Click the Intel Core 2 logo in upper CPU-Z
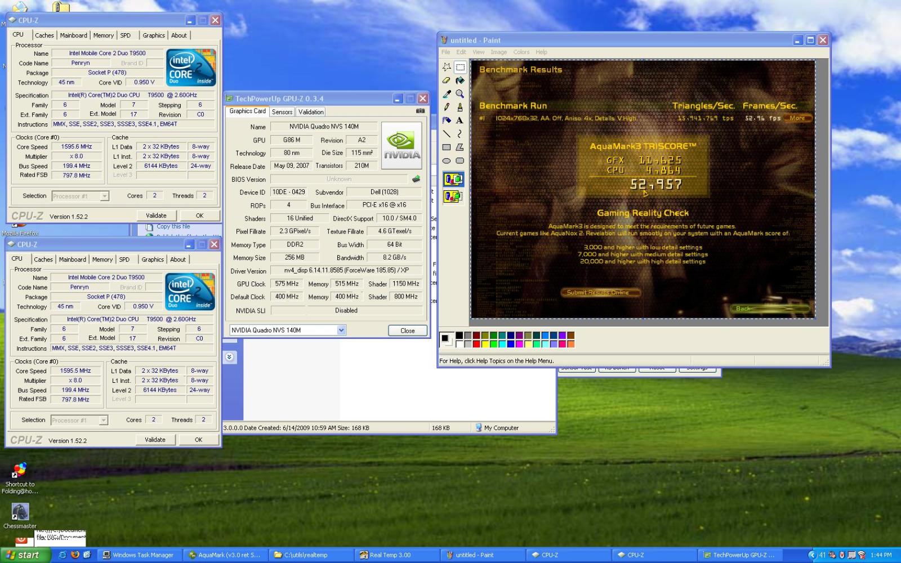 tap(191, 68)
